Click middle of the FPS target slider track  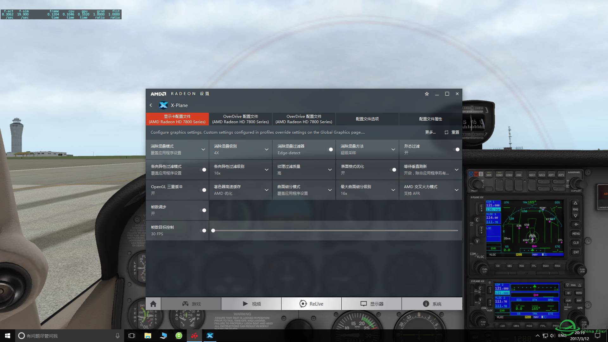pyautogui.click(x=336, y=231)
